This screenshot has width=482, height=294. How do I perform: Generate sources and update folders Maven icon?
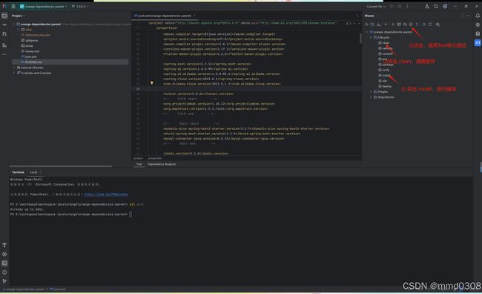(x=372, y=24)
